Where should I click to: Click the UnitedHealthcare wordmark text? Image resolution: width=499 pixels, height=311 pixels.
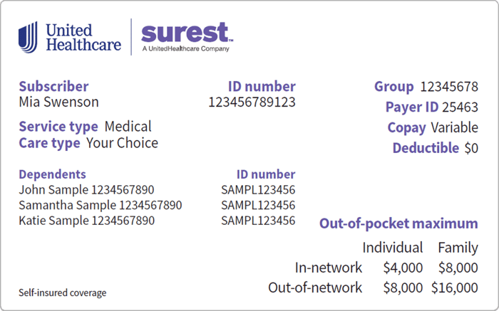[83, 38]
